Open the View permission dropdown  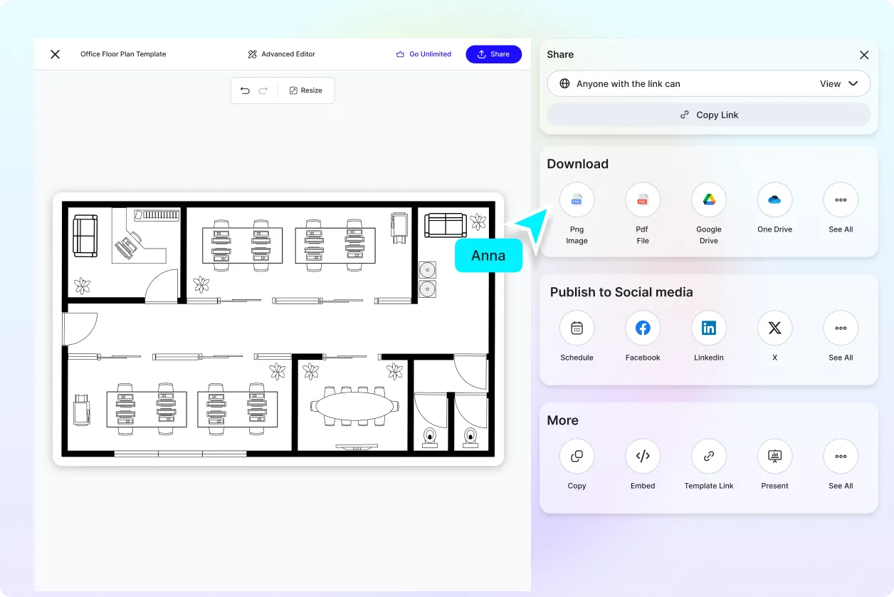(x=839, y=83)
